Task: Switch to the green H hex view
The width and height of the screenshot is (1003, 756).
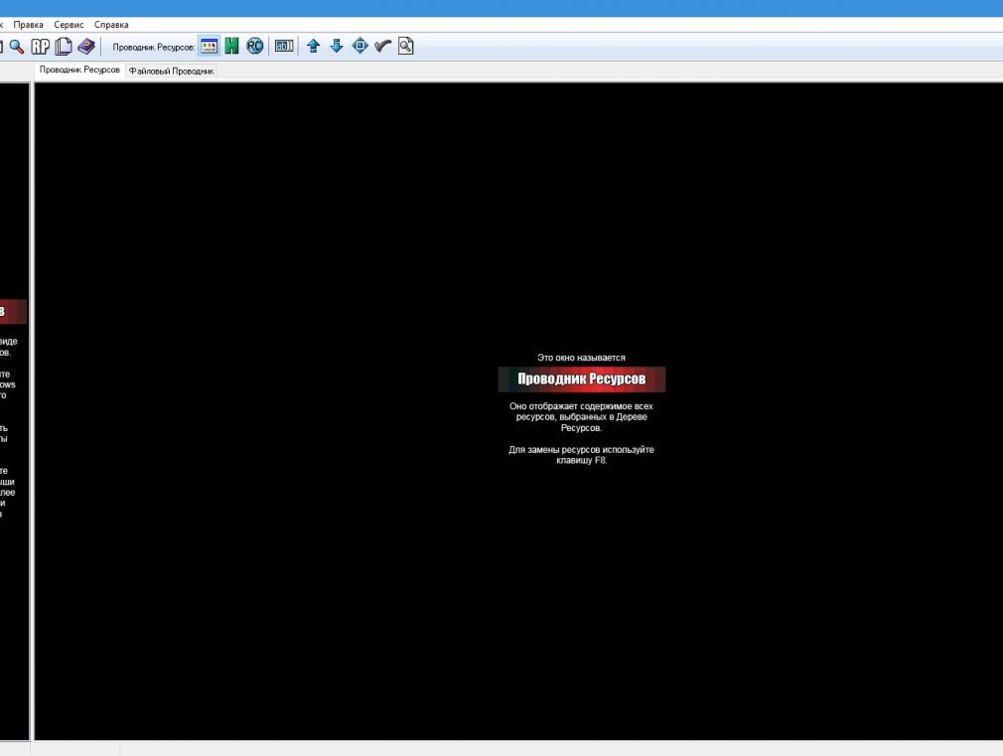Action: [231, 46]
